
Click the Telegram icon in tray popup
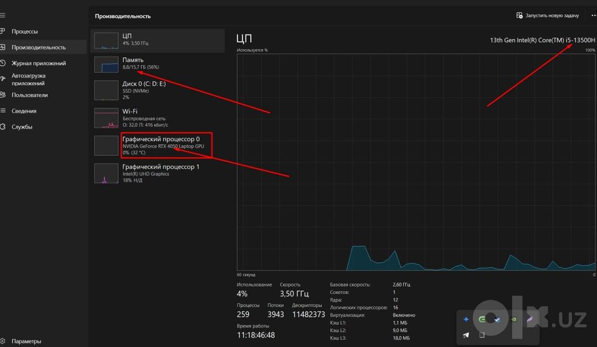tap(466, 335)
